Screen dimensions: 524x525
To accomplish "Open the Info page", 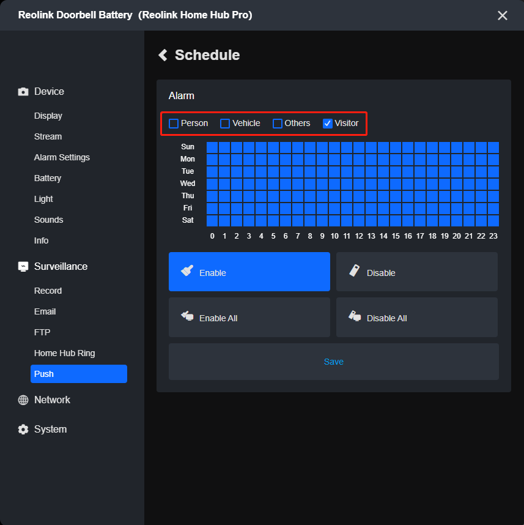I will coord(41,240).
